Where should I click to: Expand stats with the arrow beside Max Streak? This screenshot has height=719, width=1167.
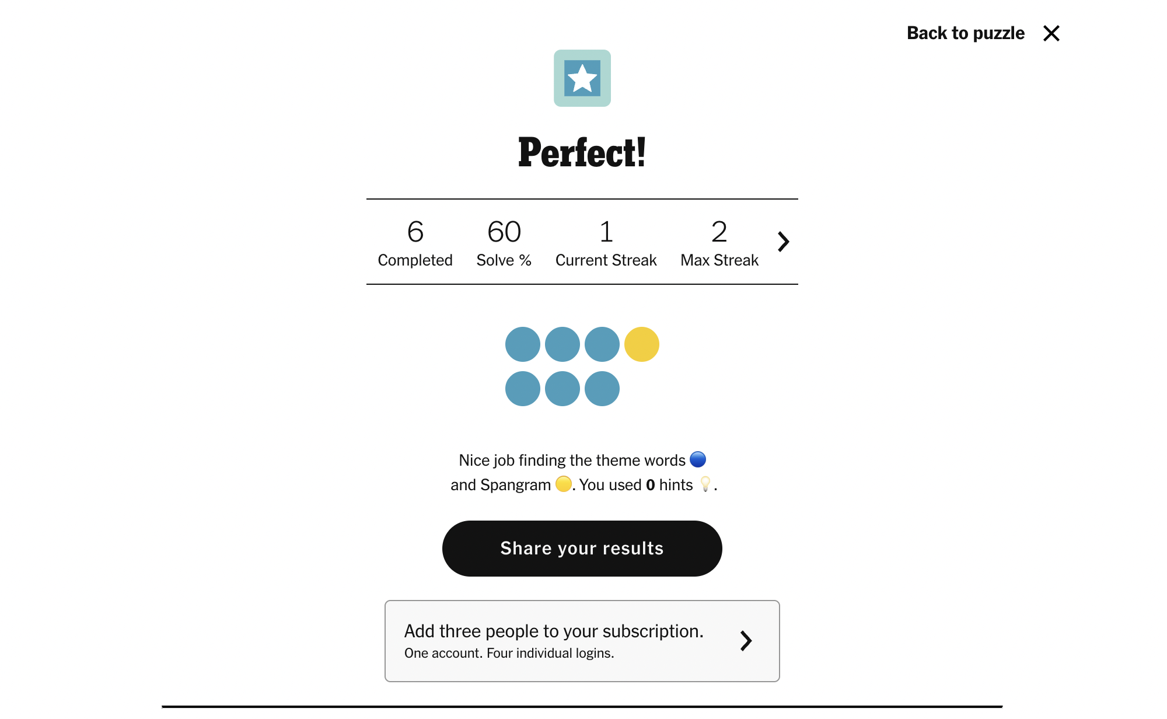point(783,242)
